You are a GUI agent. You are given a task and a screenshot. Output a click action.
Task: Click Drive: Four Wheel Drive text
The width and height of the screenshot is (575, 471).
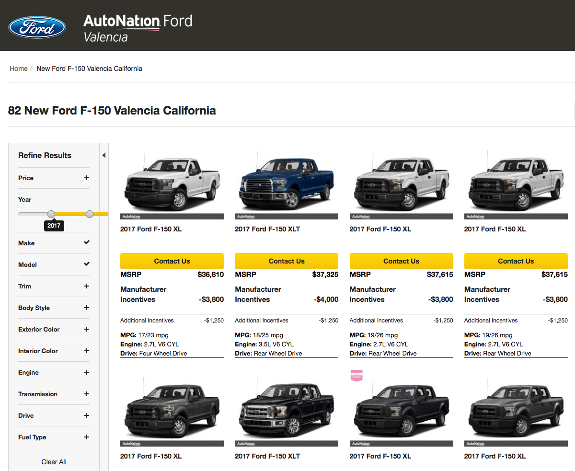coord(154,353)
